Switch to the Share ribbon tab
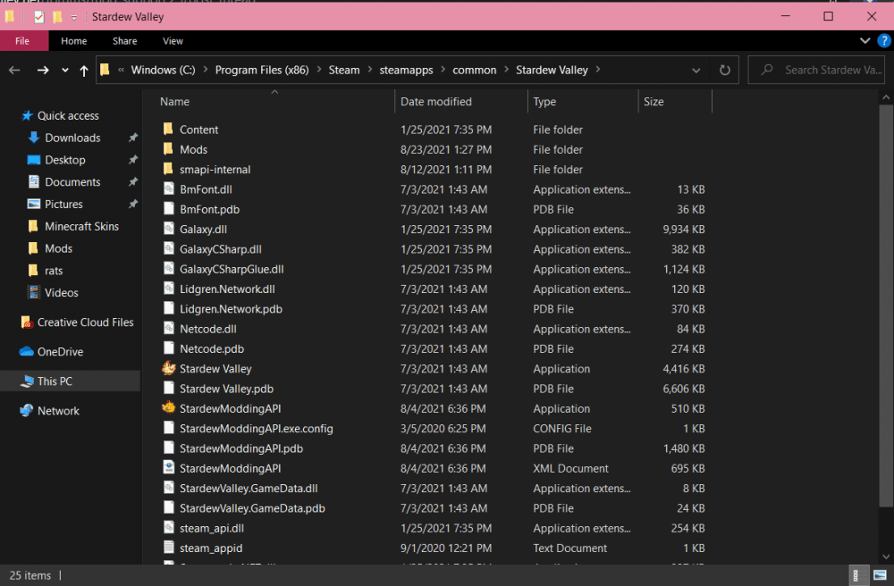894x586 pixels. (125, 41)
